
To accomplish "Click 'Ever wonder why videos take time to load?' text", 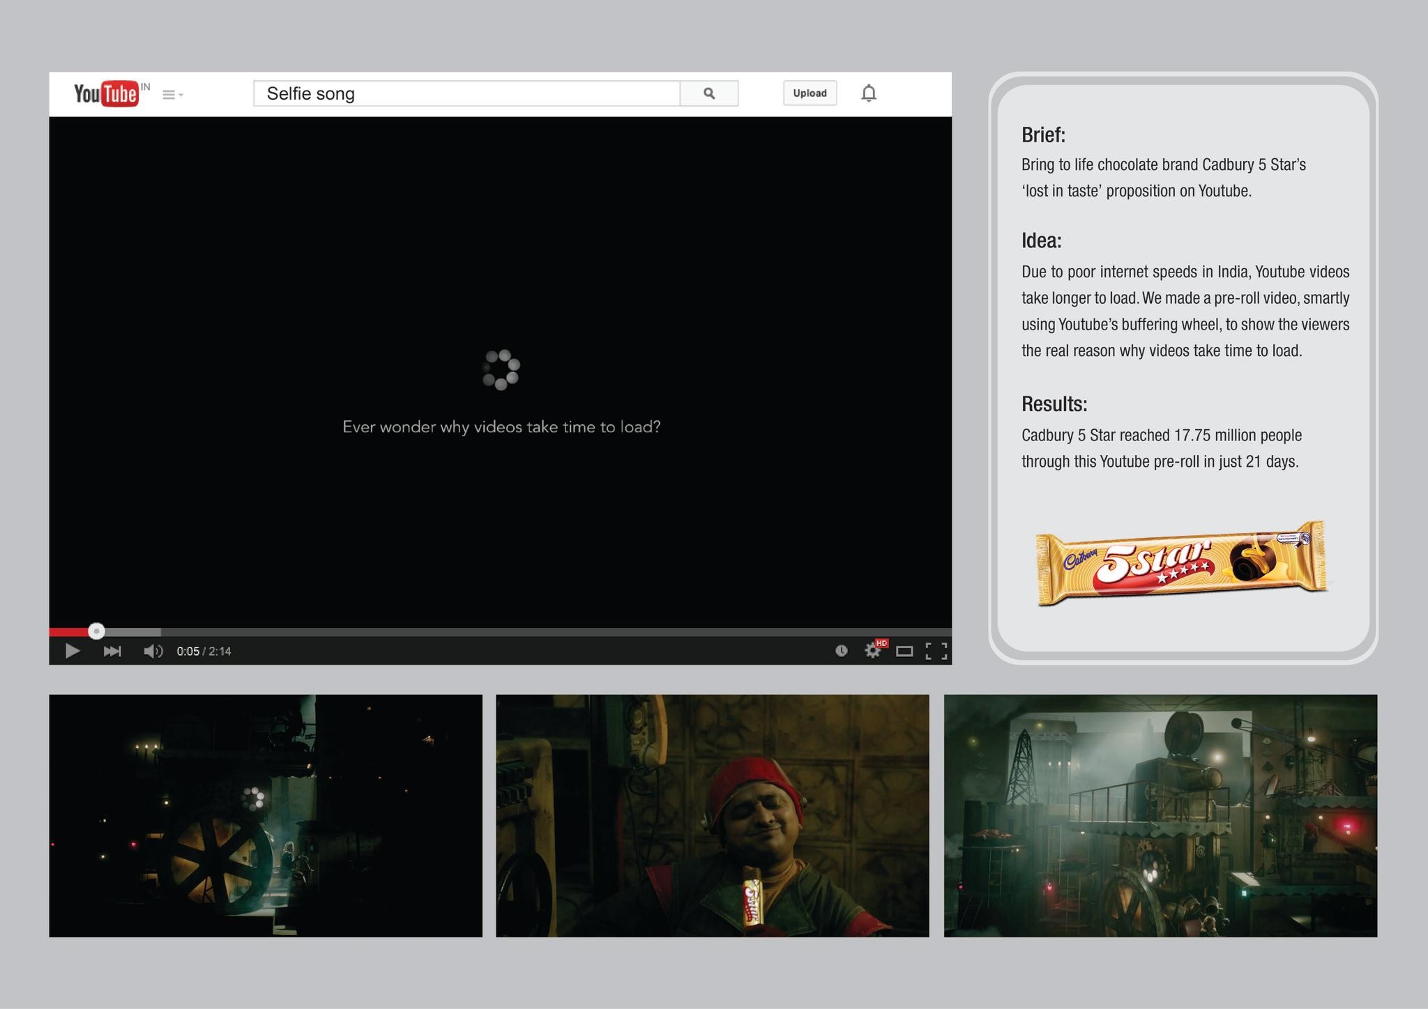I will tap(501, 427).
